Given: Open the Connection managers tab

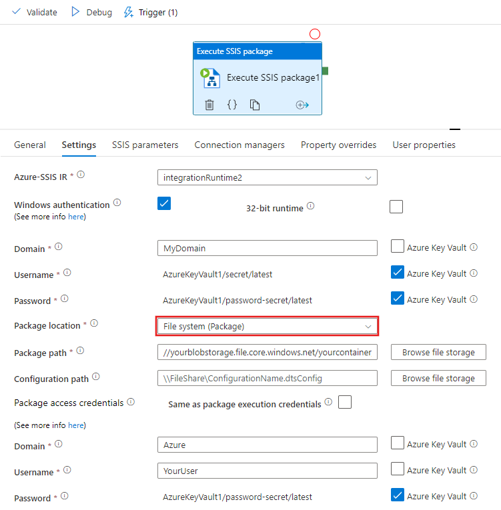Looking at the screenshot, I should (239, 145).
